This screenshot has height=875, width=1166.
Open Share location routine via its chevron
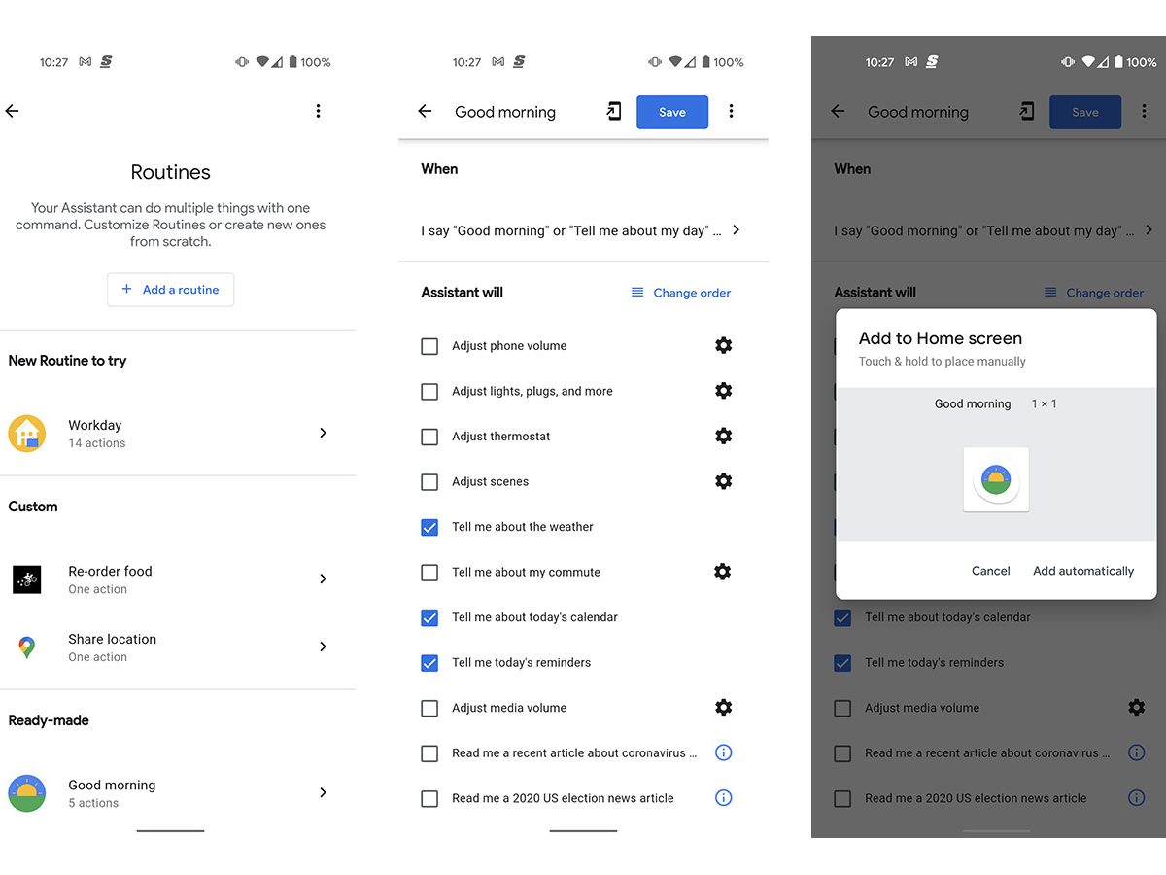(x=324, y=647)
